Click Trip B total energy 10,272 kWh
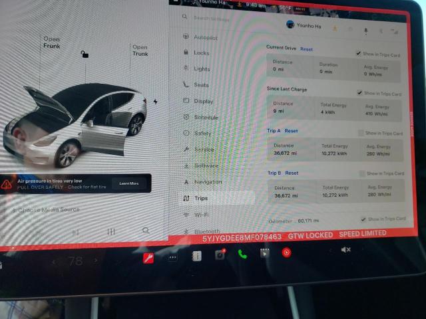This screenshot has width=426, height=319. pyautogui.click(x=335, y=195)
